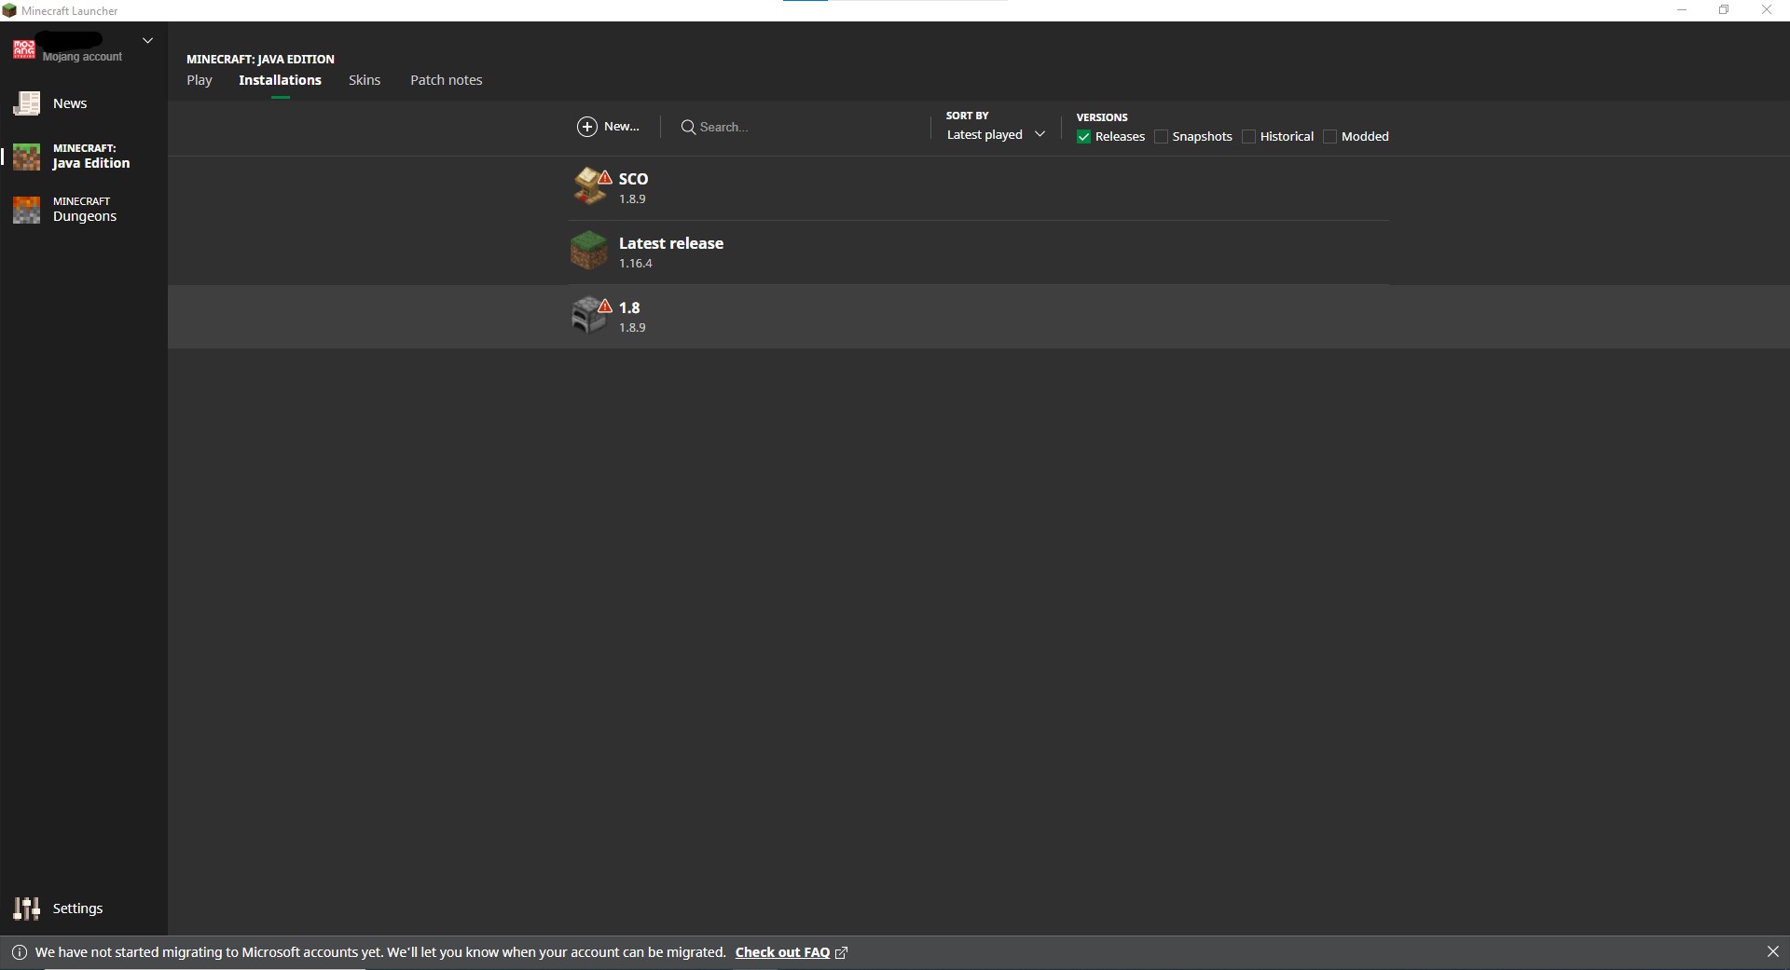Click the Mojang account label
The height and width of the screenshot is (970, 1790).
[x=82, y=57]
